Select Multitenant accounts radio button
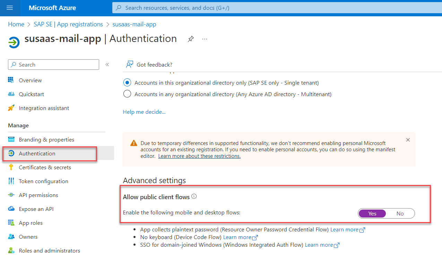Screen dimensions: 442x255 pos(127,94)
